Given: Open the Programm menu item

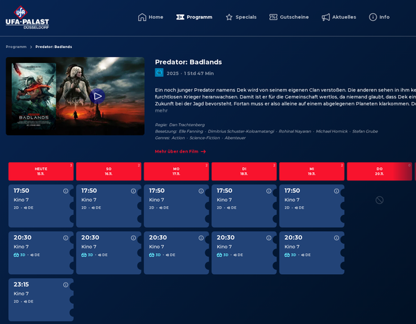Looking at the screenshot, I should coord(194,17).
